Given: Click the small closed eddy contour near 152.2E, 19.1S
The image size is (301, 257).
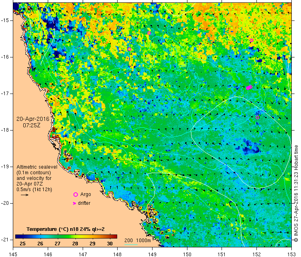Looking at the screenshot, I should click(266, 171).
